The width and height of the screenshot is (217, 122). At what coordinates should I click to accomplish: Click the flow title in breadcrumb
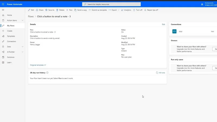pos(54,17)
